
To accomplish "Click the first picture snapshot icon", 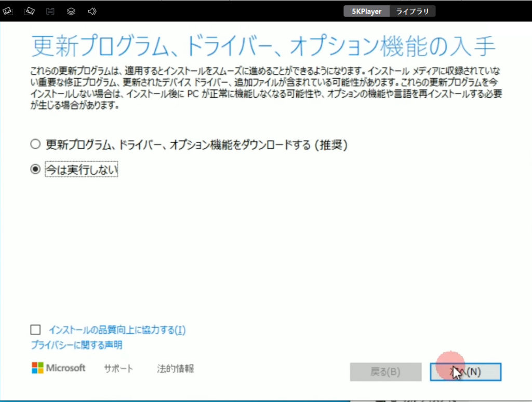I will click(x=8, y=11).
